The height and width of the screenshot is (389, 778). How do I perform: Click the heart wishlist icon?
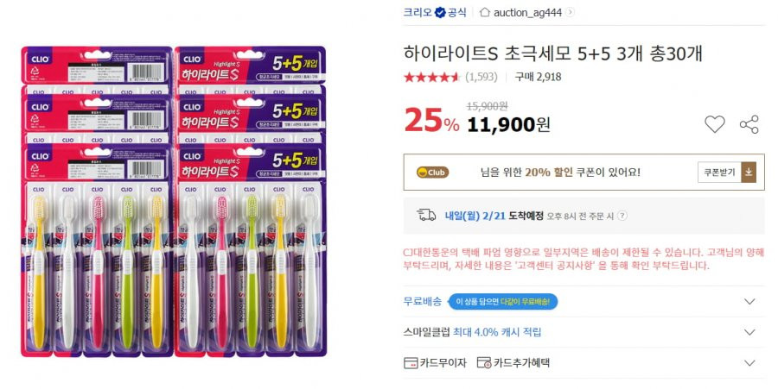[x=715, y=124]
